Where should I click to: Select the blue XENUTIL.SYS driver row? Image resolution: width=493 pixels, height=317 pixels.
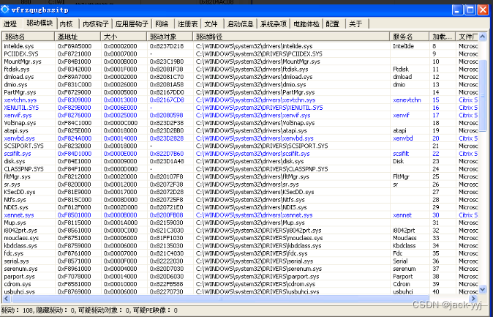click(x=241, y=108)
